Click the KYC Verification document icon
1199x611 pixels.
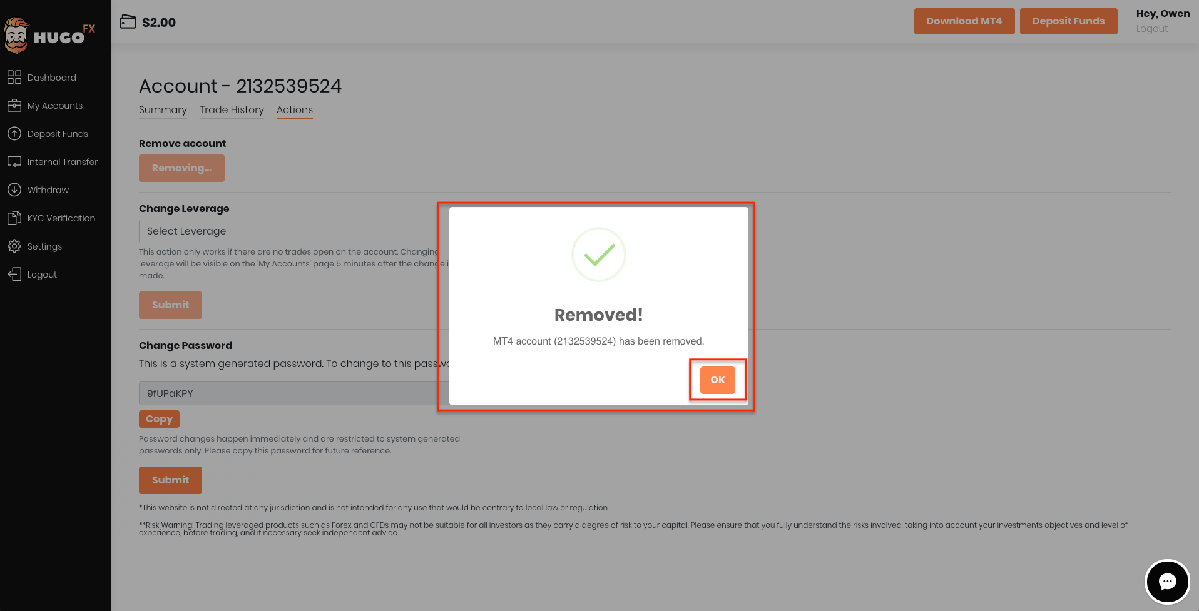tap(14, 218)
